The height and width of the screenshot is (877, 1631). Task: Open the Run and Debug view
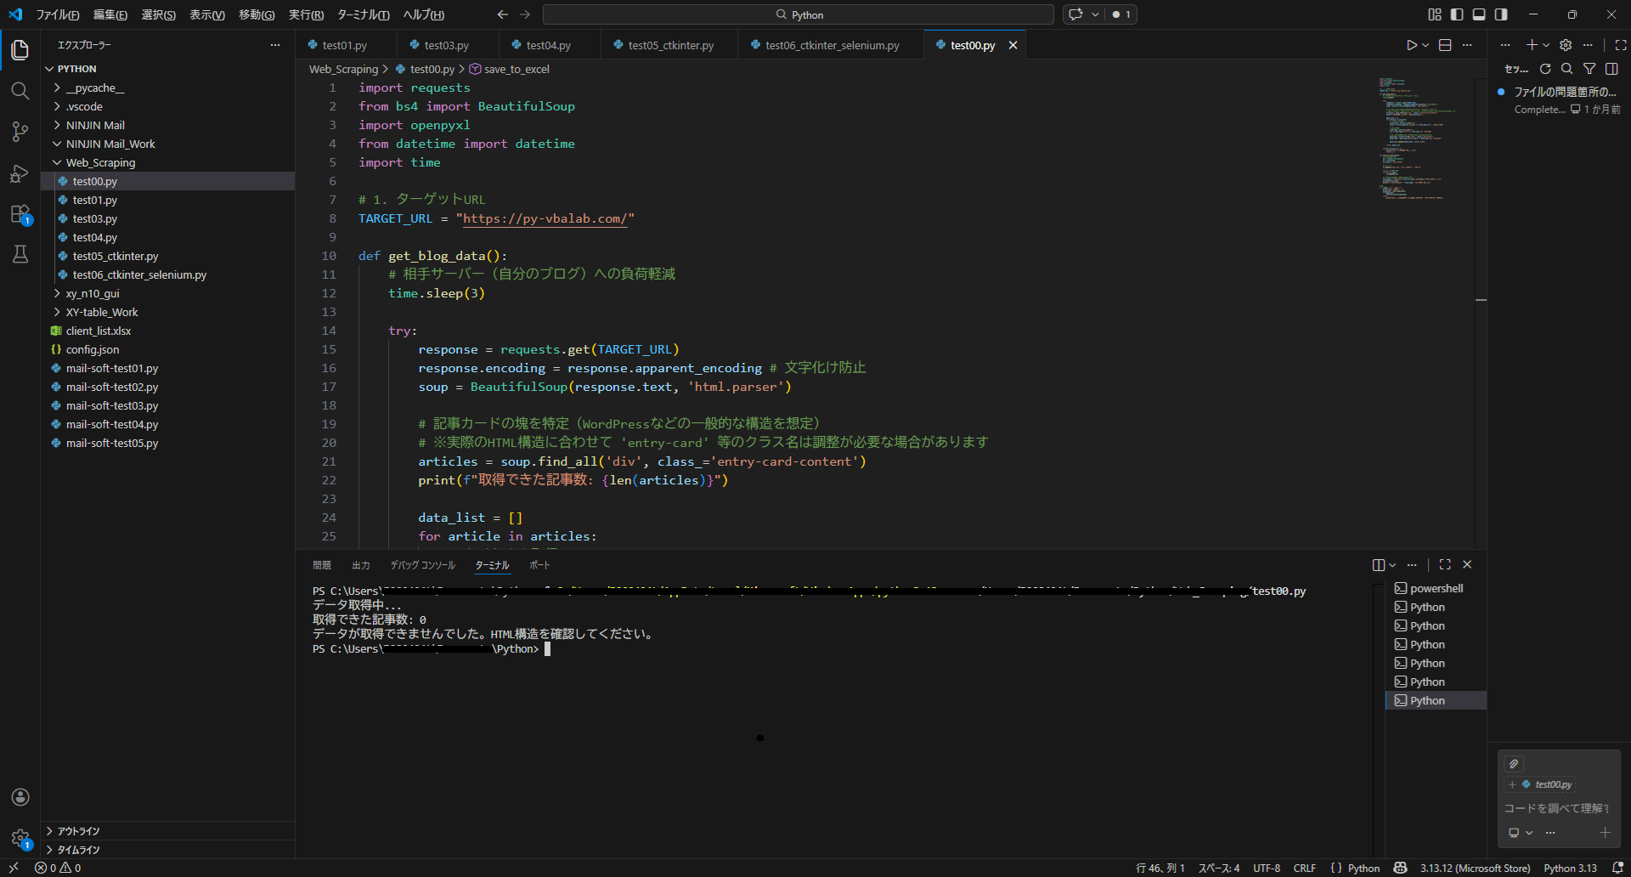click(x=20, y=173)
